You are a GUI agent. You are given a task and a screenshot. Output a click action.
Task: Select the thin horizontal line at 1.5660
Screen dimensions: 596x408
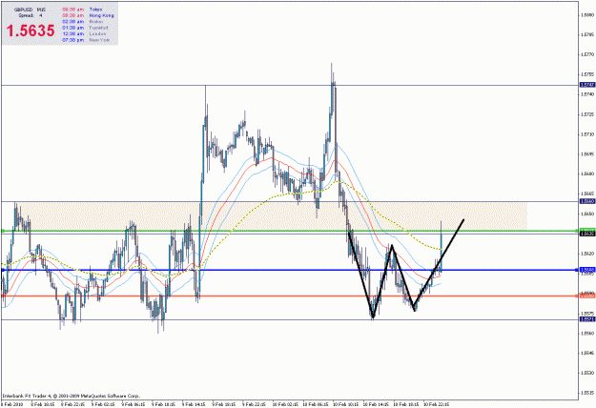(289, 201)
